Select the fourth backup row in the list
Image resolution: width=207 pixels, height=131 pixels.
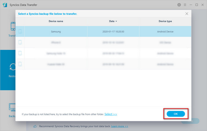(103, 64)
